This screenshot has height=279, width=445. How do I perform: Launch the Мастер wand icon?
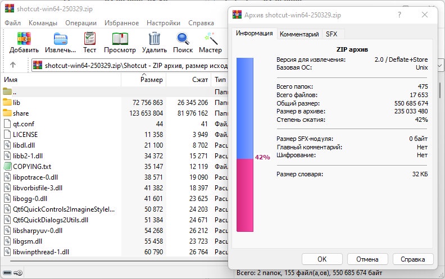tap(210, 39)
